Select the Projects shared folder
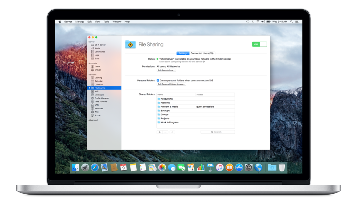Image resolution: width=359 pixels, height=206 pixels. click(196, 119)
